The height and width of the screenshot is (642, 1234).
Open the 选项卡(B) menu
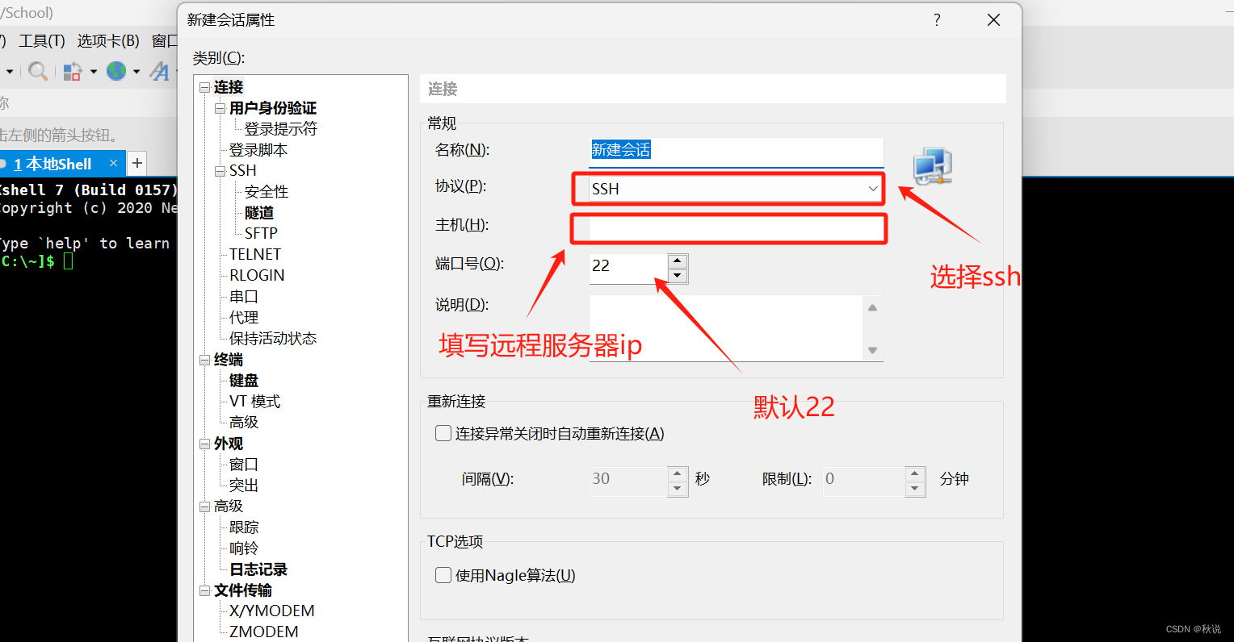[108, 40]
